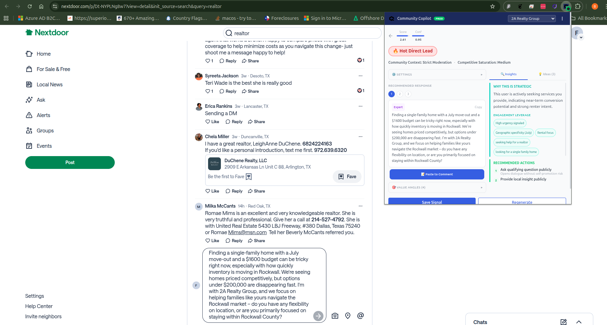Open Help Center link
Viewport: 607px width, 325px height.
click(x=39, y=306)
